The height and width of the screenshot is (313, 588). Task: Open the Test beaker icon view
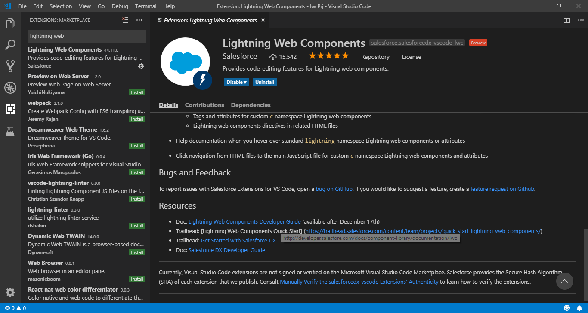click(x=10, y=131)
